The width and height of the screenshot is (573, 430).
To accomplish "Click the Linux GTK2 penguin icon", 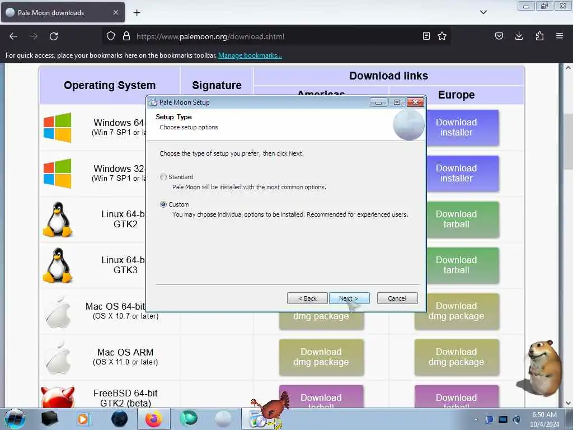I will [x=58, y=219].
